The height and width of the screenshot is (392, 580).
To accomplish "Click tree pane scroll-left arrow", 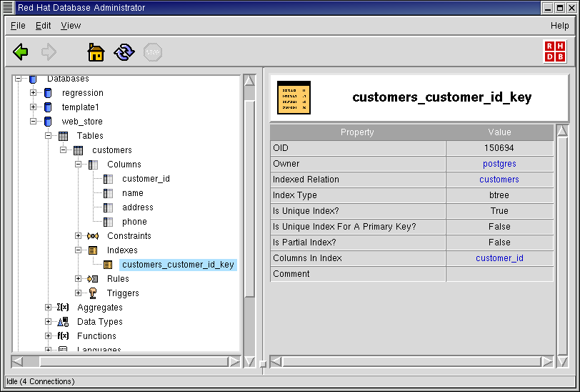I will point(17,362).
